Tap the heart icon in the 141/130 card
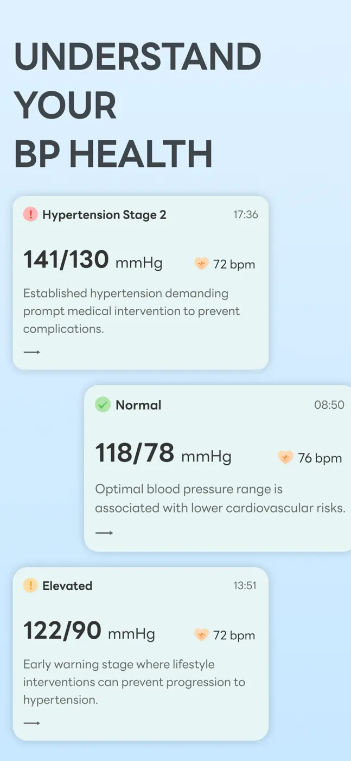Screen dimensions: 351x761 [202, 264]
